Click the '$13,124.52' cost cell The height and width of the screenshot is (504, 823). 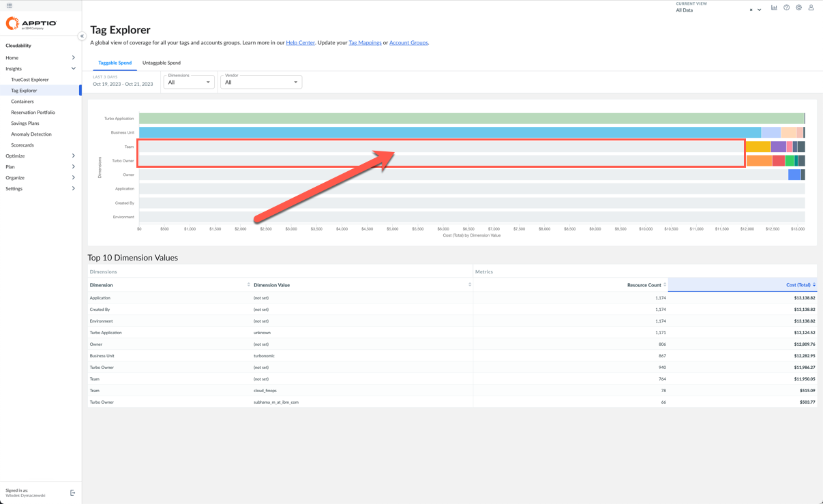pyautogui.click(x=805, y=333)
